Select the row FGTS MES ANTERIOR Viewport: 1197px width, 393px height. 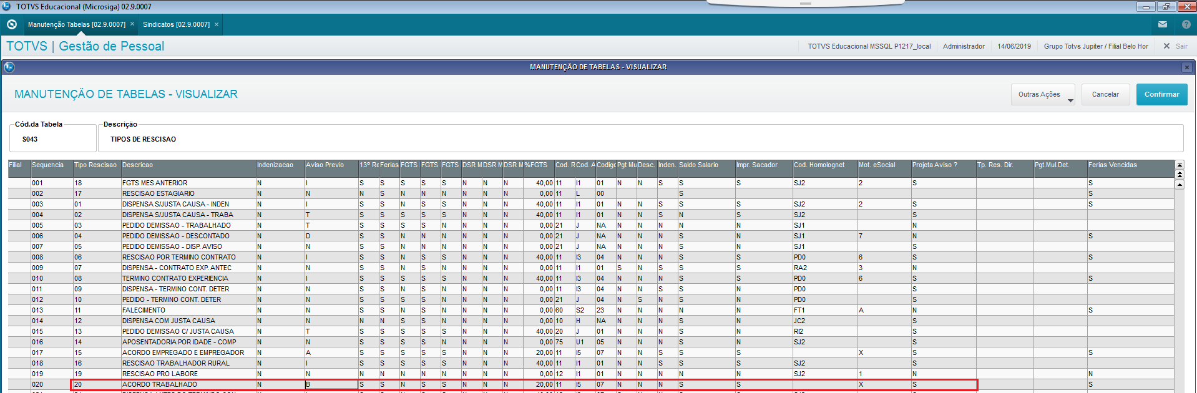pyautogui.click(x=591, y=183)
